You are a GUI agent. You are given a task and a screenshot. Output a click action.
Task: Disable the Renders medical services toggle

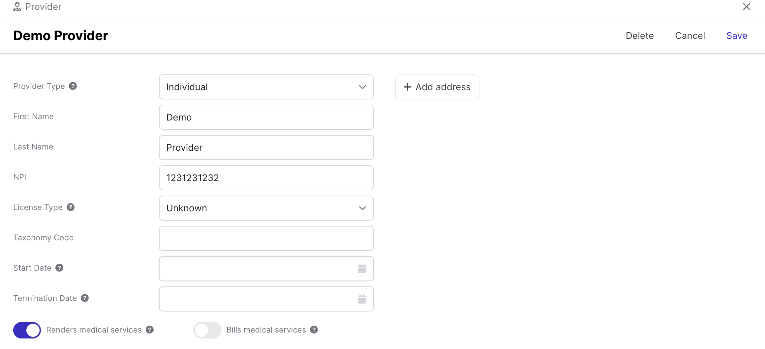click(27, 330)
